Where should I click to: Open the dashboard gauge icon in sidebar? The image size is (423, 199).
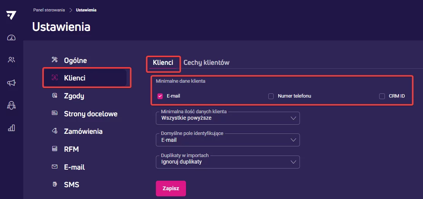pyautogui.click(x=11, y=37)
